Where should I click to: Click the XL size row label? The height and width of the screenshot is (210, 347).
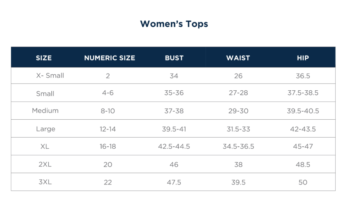(x=45, y=146)
